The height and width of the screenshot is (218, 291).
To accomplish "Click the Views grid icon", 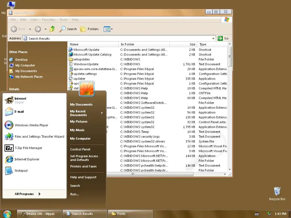I will click(107, 29).
